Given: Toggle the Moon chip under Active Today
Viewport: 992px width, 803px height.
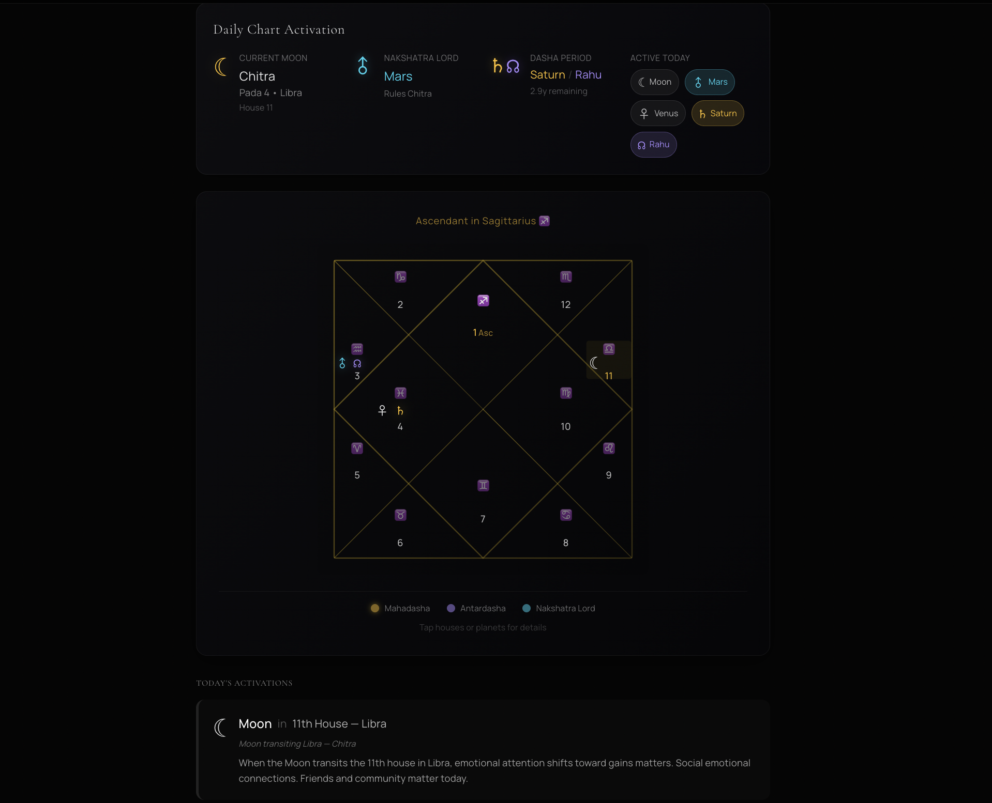Looking at the screenshot, I should 654,82.
